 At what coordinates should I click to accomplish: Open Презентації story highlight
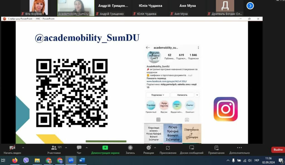click(151, 105)
